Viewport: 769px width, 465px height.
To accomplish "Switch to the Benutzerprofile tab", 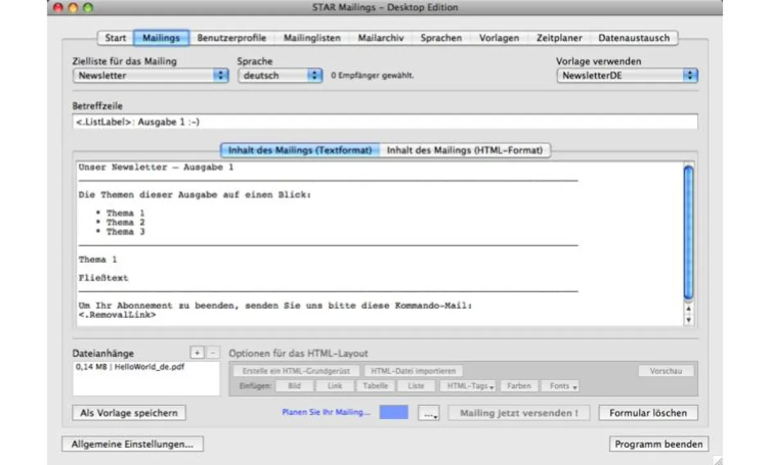I will coord(231,38).
